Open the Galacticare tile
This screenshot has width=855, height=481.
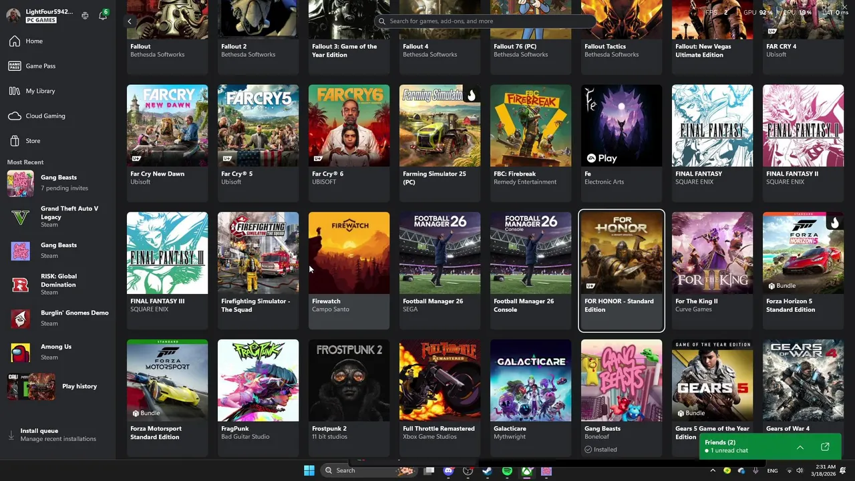pos(530,398)
